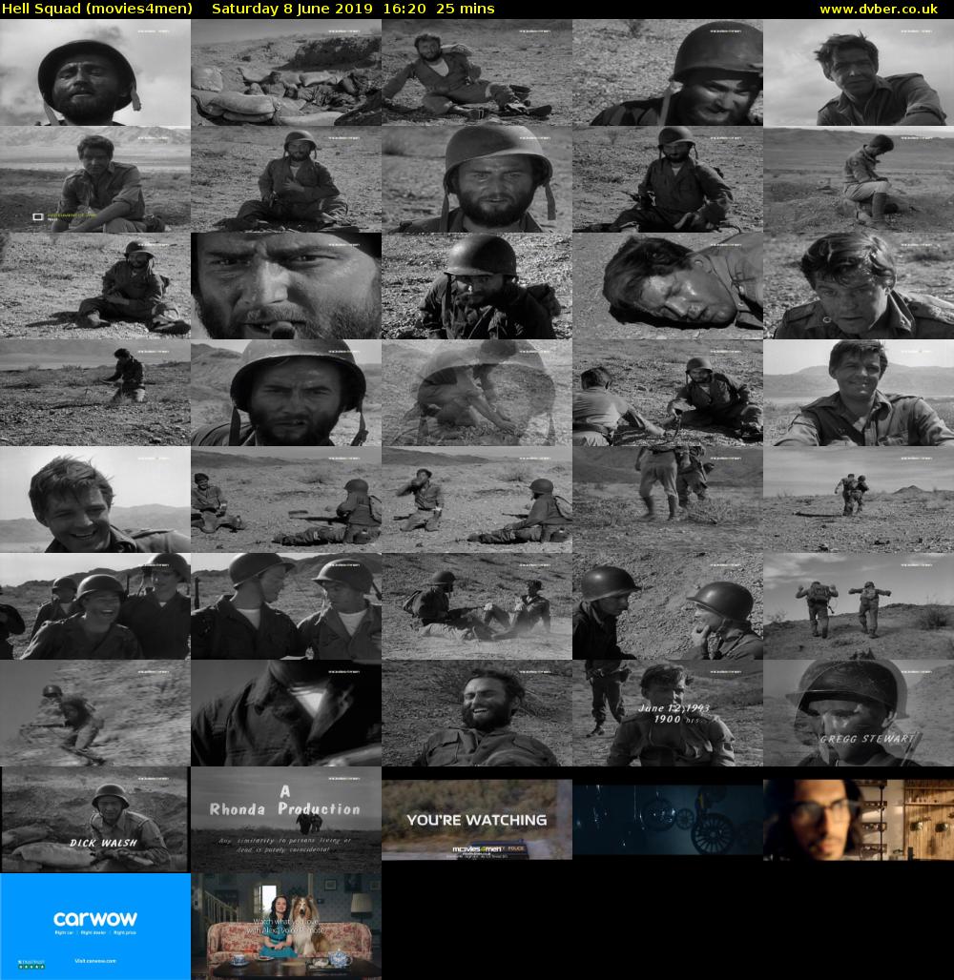Select the smiling bearded man without helmet frame
Viewport: 954px width, 980px height.
coord(477,712)
